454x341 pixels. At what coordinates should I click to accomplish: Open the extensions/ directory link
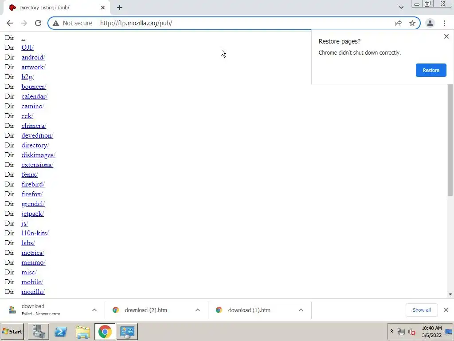37,165
